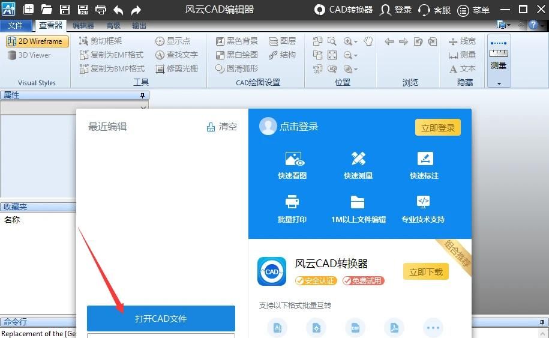The image size is (549, 338).
Task: Click the 快速标注 quick annotate icon
Action: point(425,158)
